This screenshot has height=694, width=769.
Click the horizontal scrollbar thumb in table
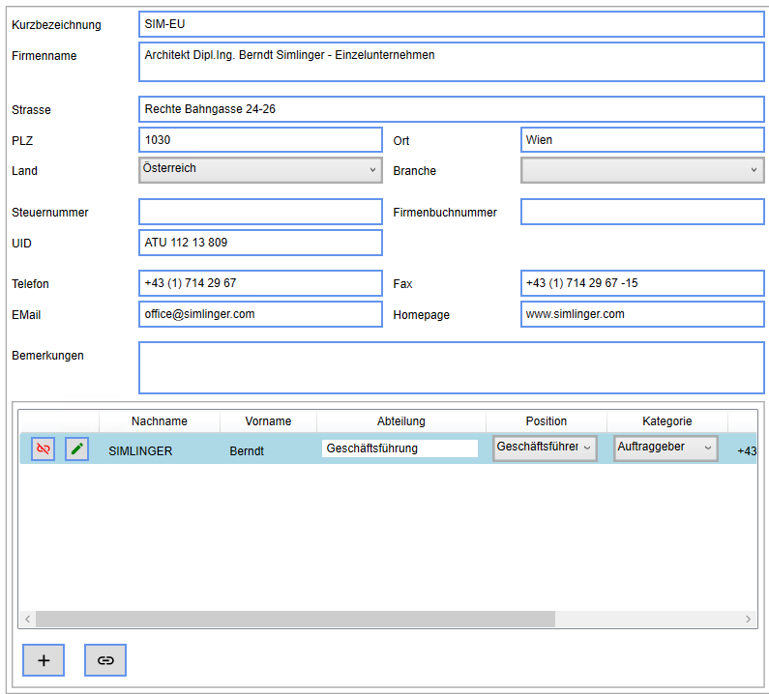295,619
